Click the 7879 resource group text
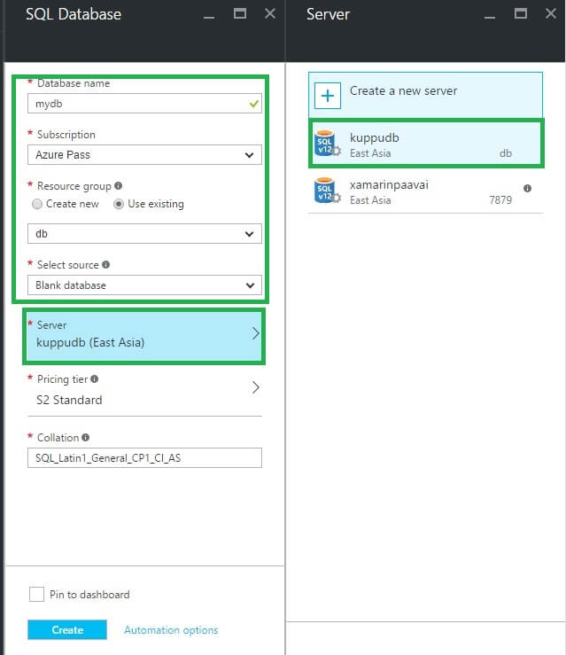This screenshot has height=655, width=566. pyautogui.click(x=500, y=200)
